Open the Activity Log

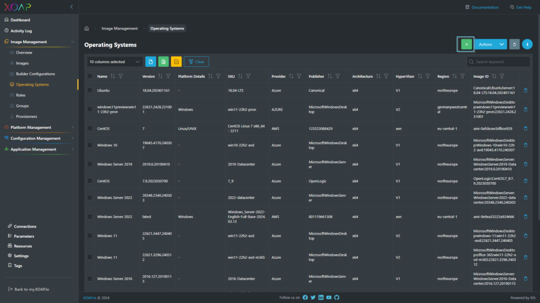pyautogui.click(x=21, y=31)
